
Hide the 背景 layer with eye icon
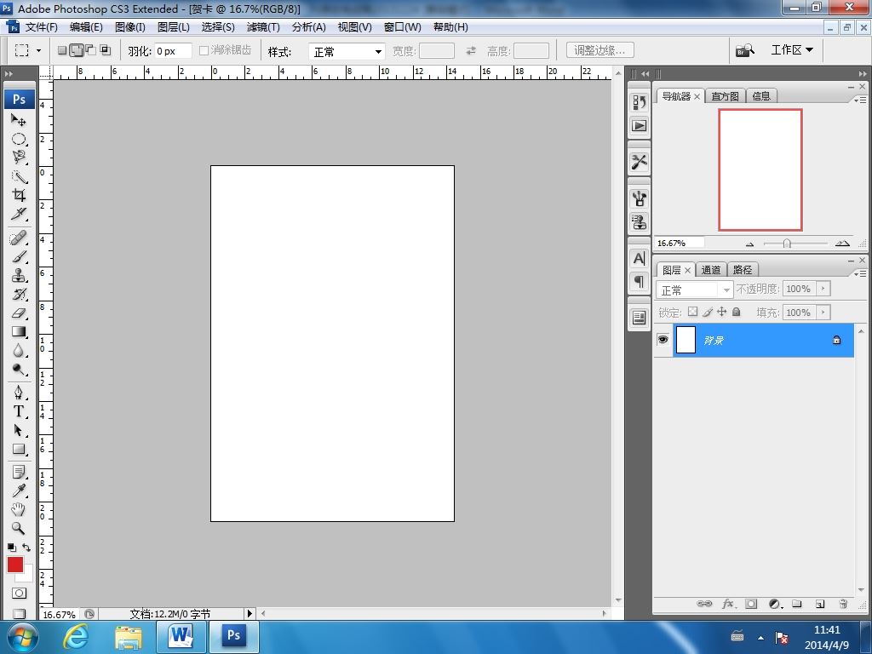tap(663, 340)
